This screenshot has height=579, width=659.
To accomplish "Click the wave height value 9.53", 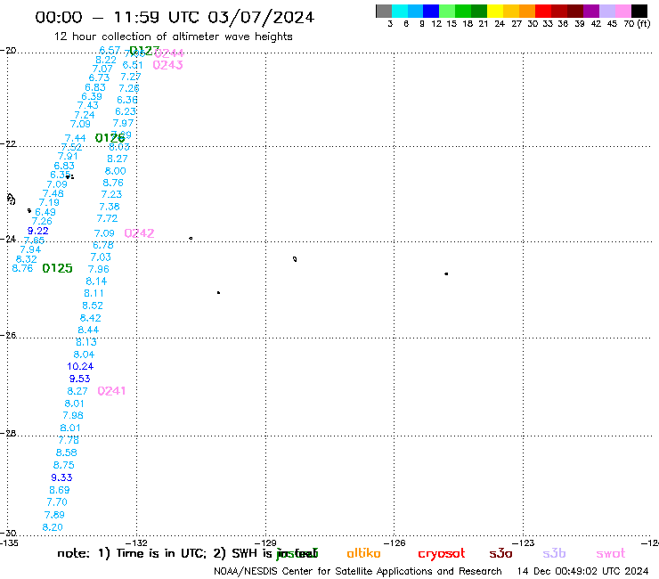I will (80, 379).
